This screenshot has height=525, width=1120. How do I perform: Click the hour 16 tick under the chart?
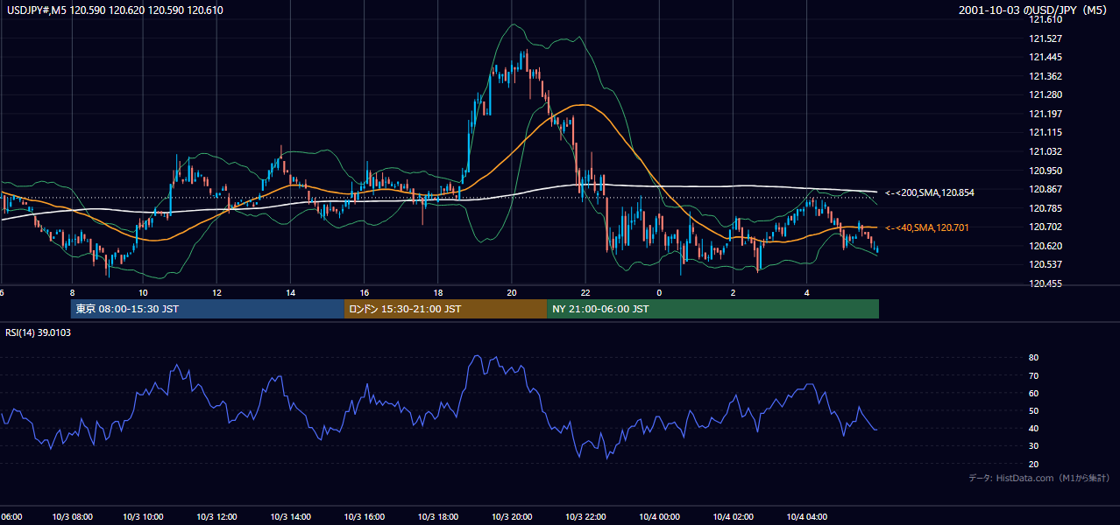coord(364,292)
